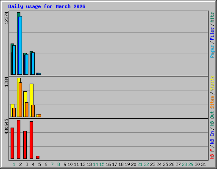Click the vertical "Visits" legend label

click(212, 83)
